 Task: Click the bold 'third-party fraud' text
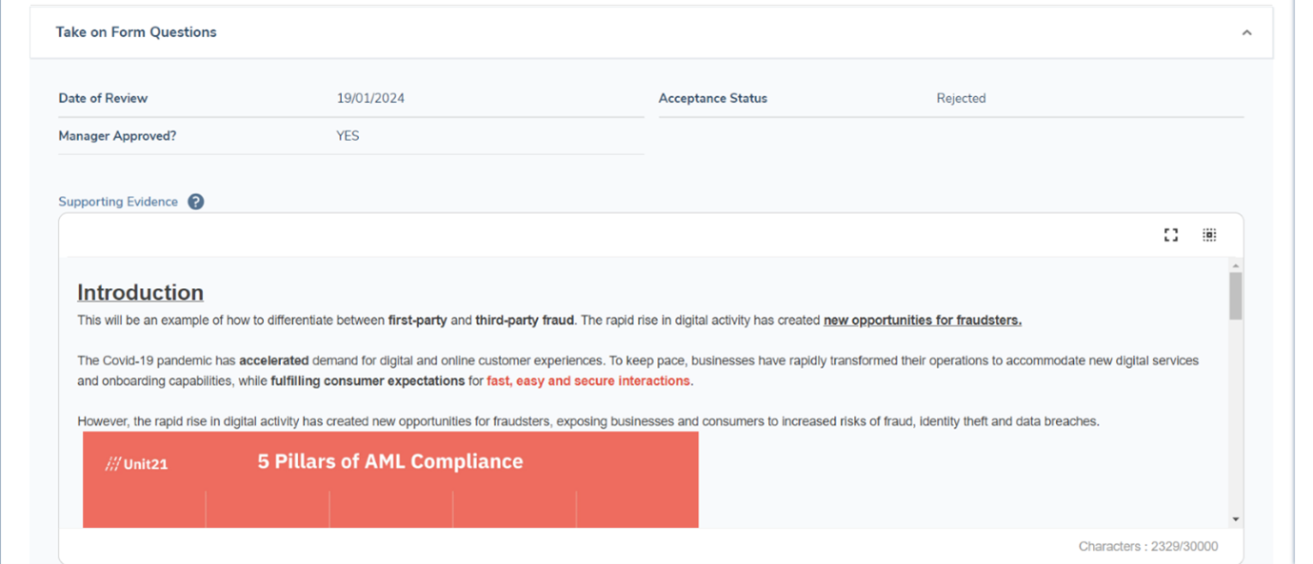[x=525, y=321]
